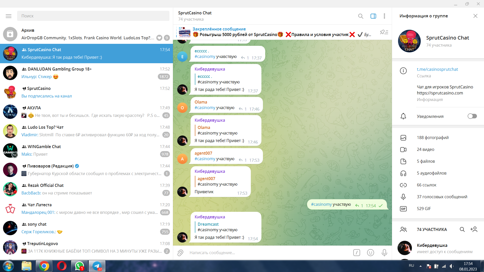The height and width of the screenshot is (272, 484).
Task: Open the 188 фотографий shared media
Action: (x=433, y=138)
